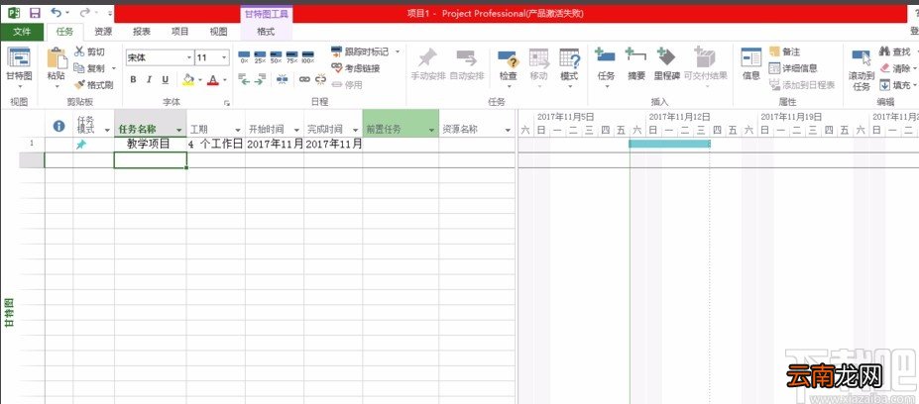Click the Split task icon
Viewport: 919px width, 404px height.
coord(282,78)
